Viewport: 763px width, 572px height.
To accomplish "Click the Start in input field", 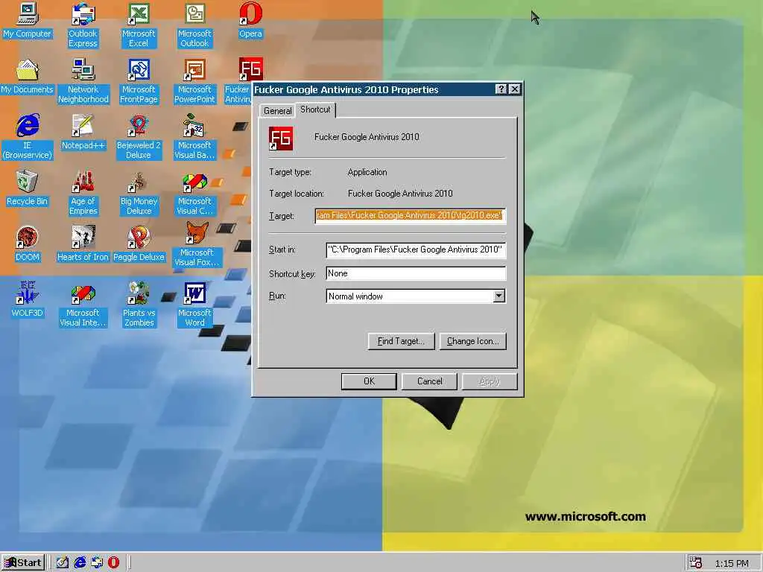I will click(x=416, y=250).
